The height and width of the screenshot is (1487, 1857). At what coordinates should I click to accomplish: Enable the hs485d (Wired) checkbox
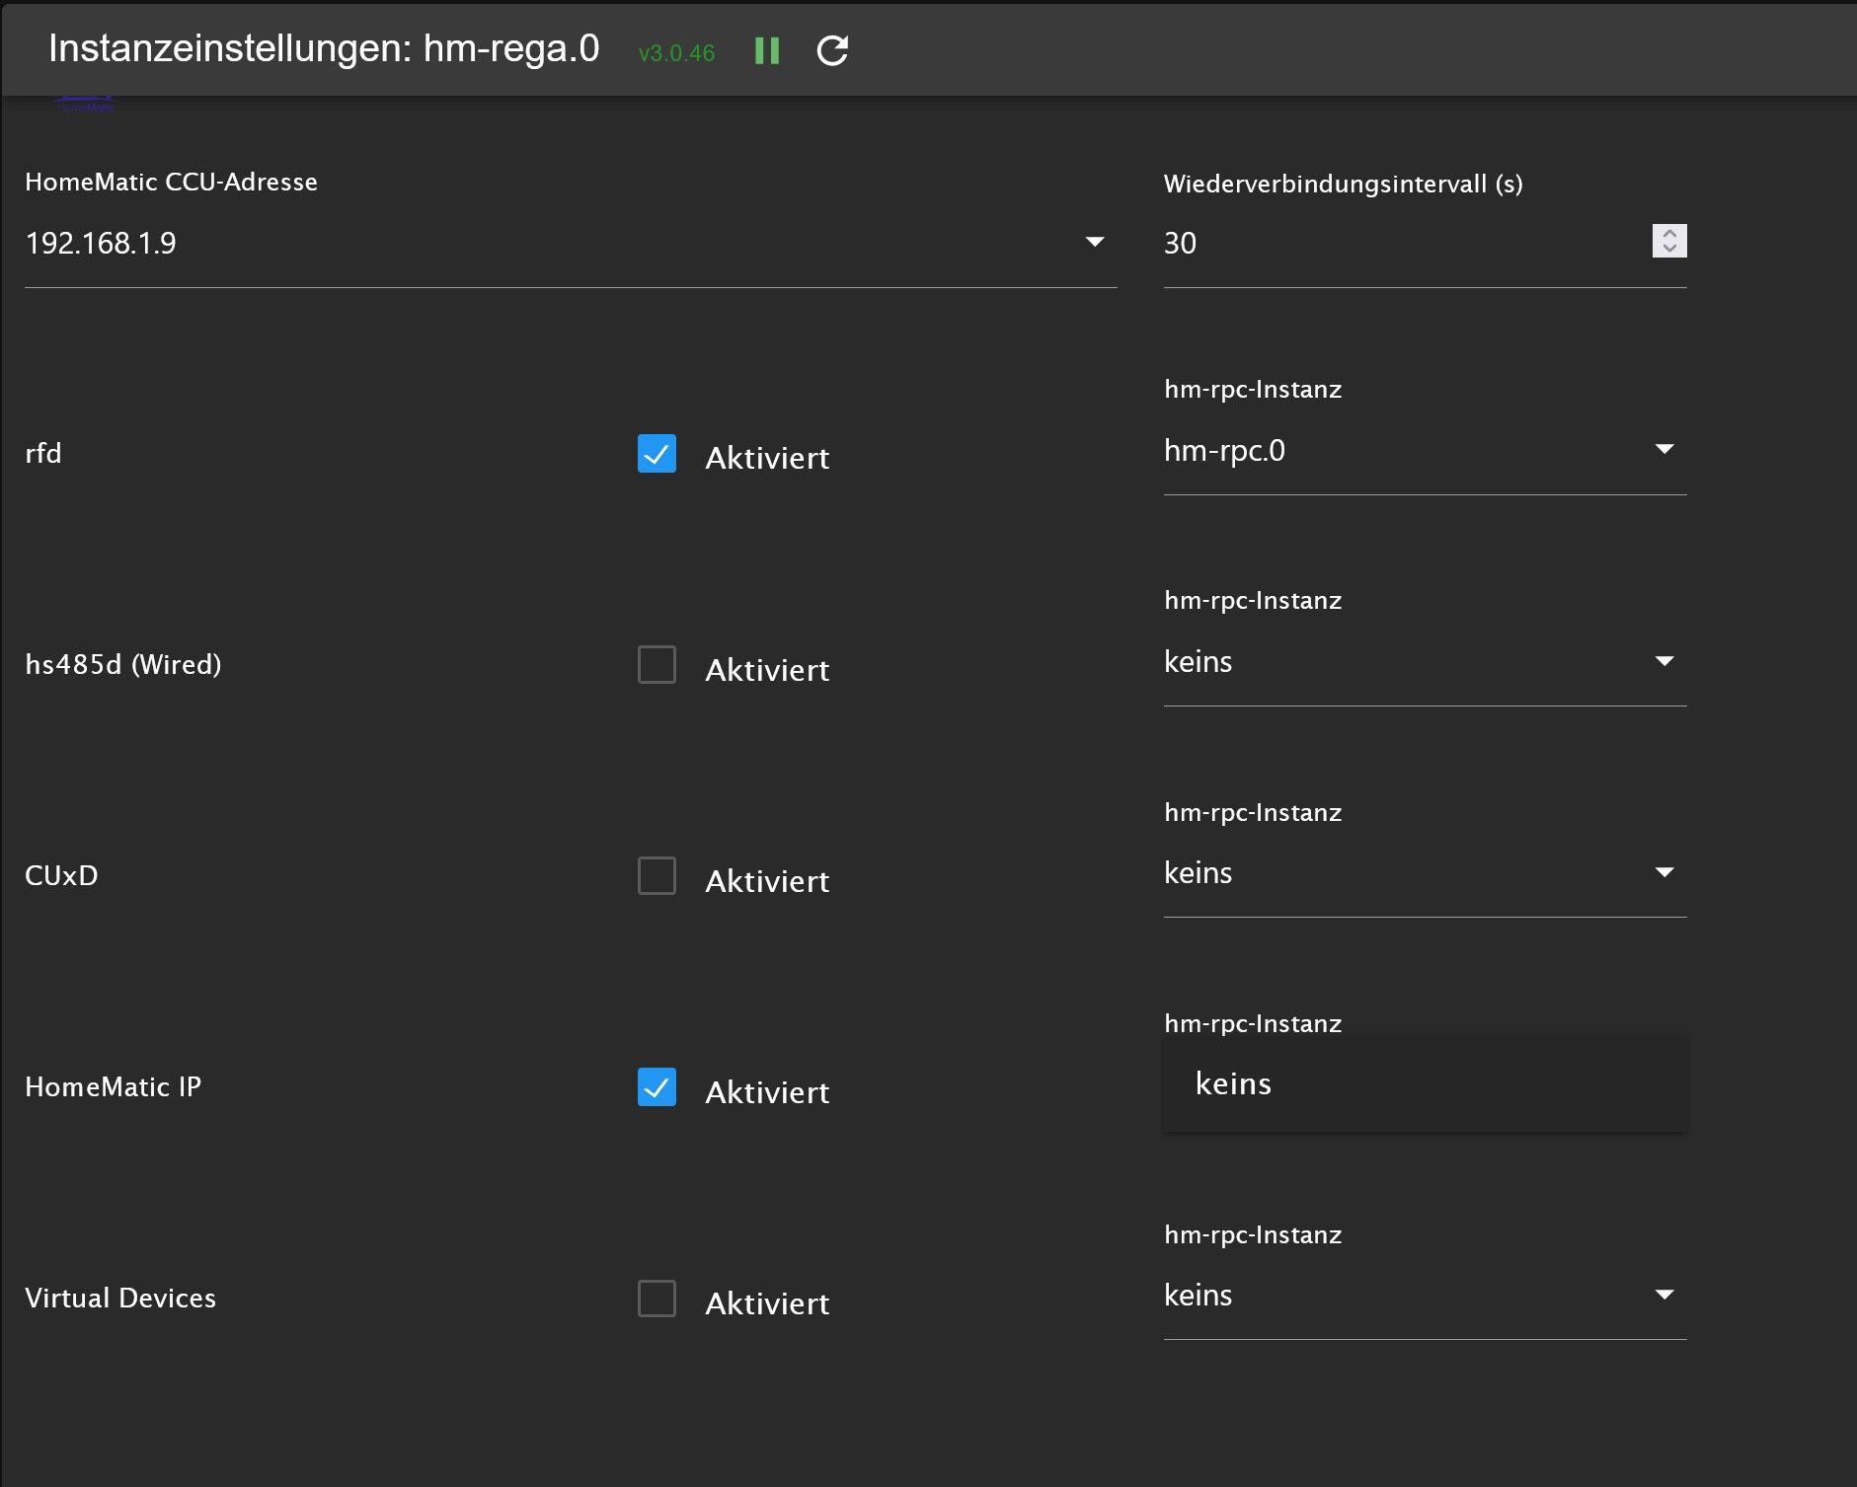[657, 665]
